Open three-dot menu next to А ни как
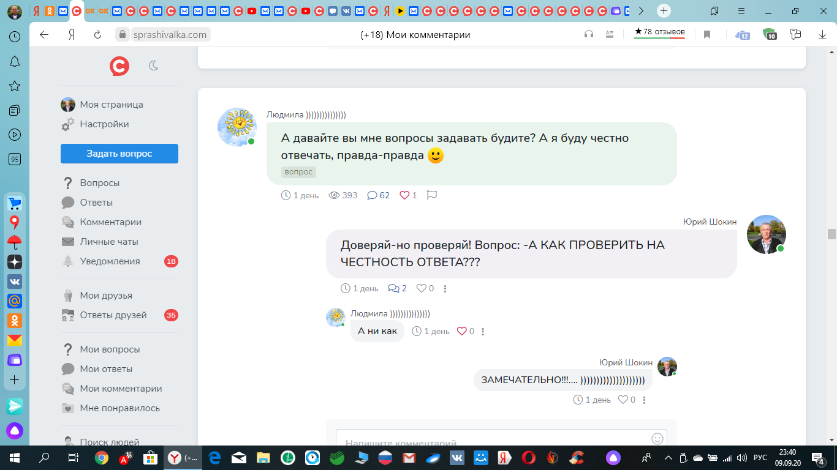 (x=483, y=332)
